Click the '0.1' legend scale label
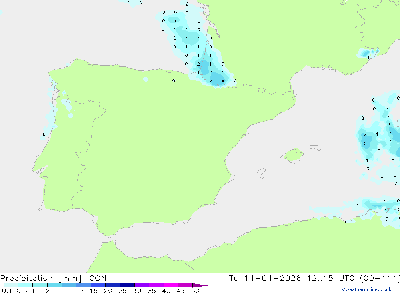Viewport: 400px width, 293px height. [x=7, y=291]
